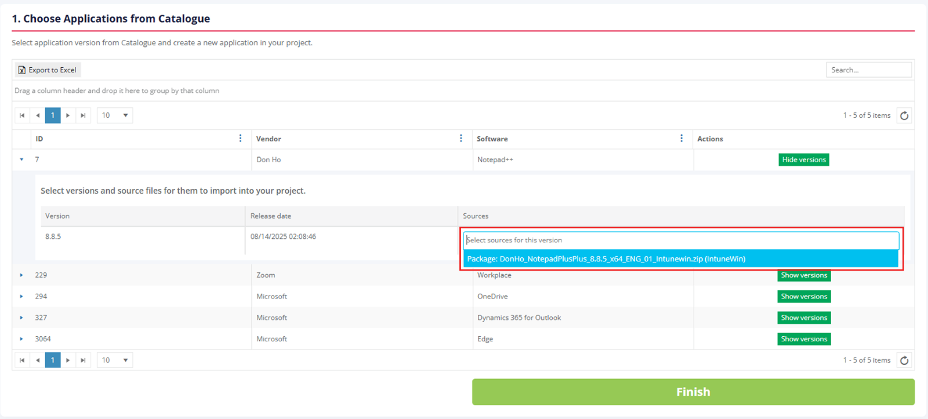Open top page size dropdown
Screen dimensions: 928x419
pyautogui.click(x=115, y=115)
